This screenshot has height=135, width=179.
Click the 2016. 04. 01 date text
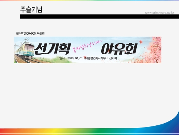coord(75,58)
